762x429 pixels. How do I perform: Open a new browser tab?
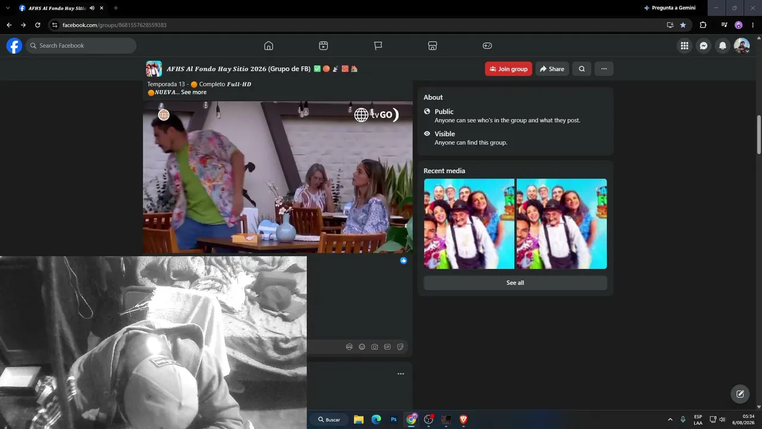click(115, 8)
